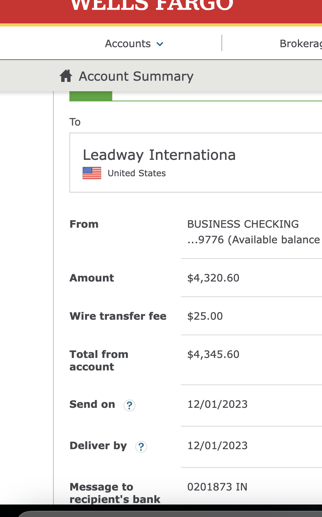Viewport: 322px width, 517px height.
Task: Go to Account Summary link
Action: tap(136, 76)
